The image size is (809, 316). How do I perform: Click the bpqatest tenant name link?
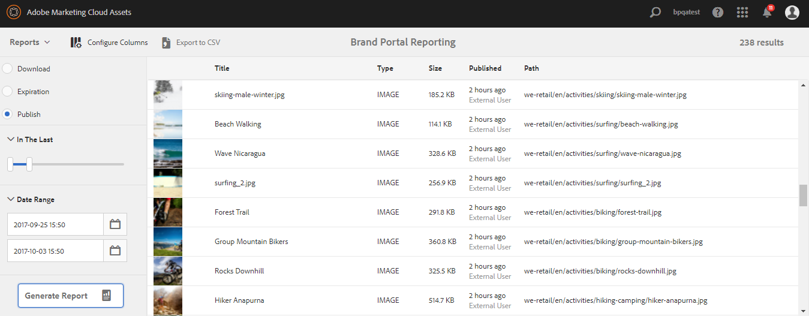pos(687,13)
